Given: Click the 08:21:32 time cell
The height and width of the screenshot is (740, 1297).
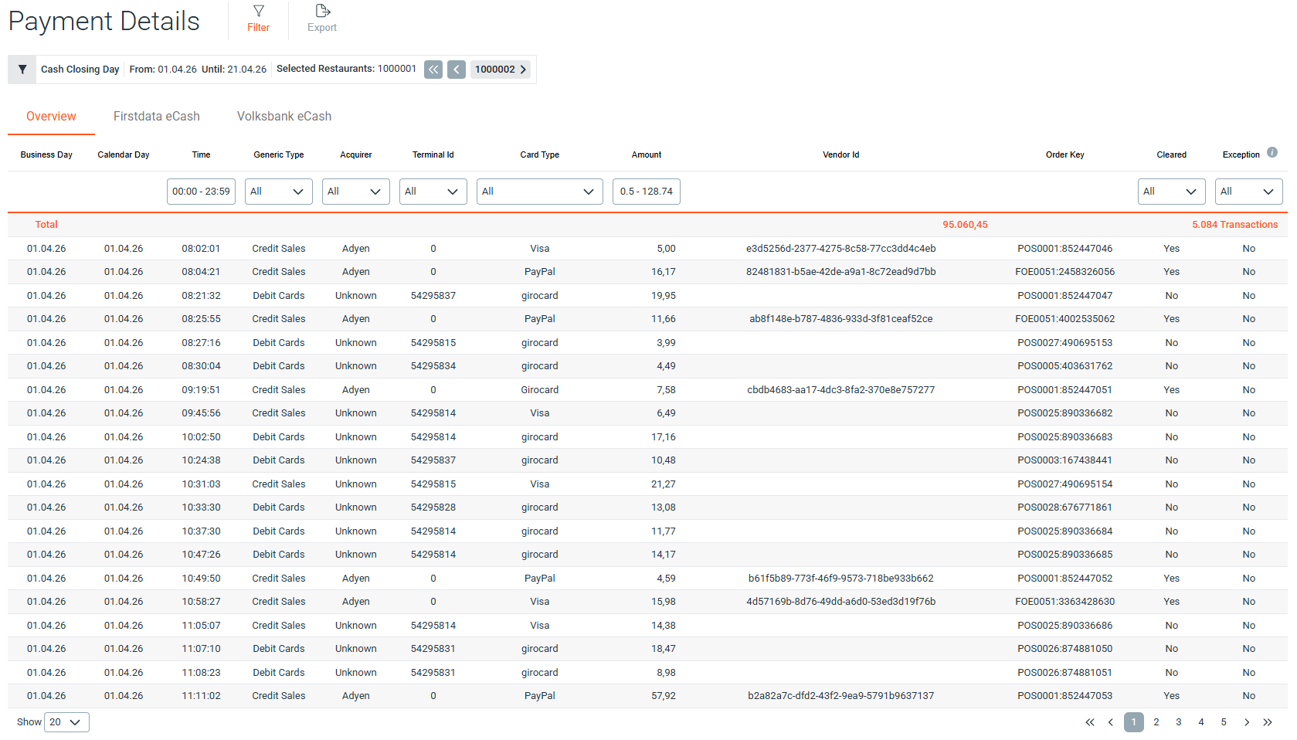Looking at the screenshot, I should 201,296.
